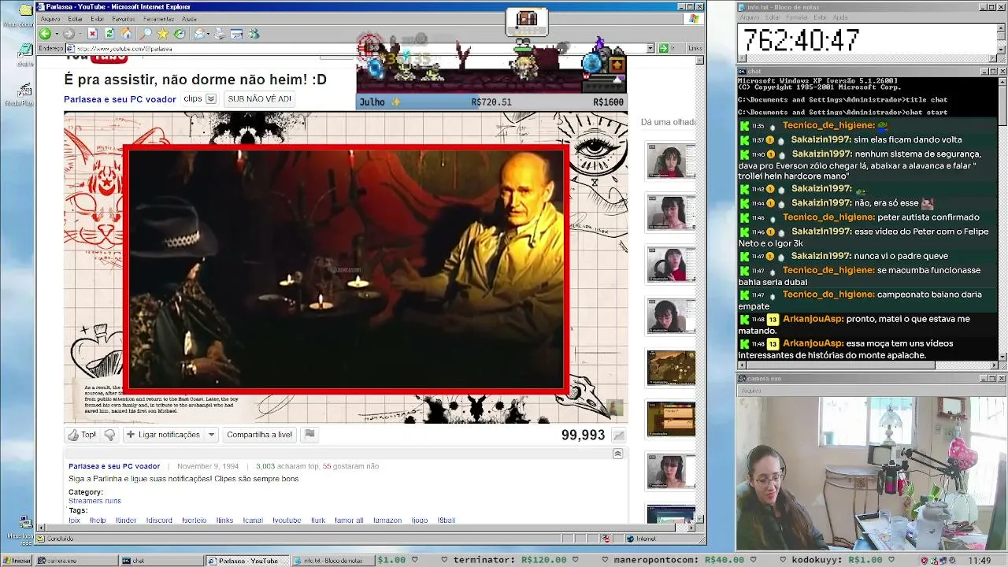The width and height of the screenshot is (1008, 567).
Task: Click the main video player
Action: (x=346, y=269)
